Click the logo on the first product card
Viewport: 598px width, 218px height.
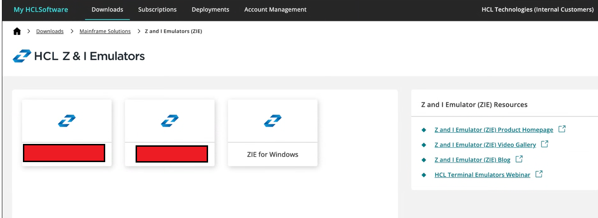(67, 121)
